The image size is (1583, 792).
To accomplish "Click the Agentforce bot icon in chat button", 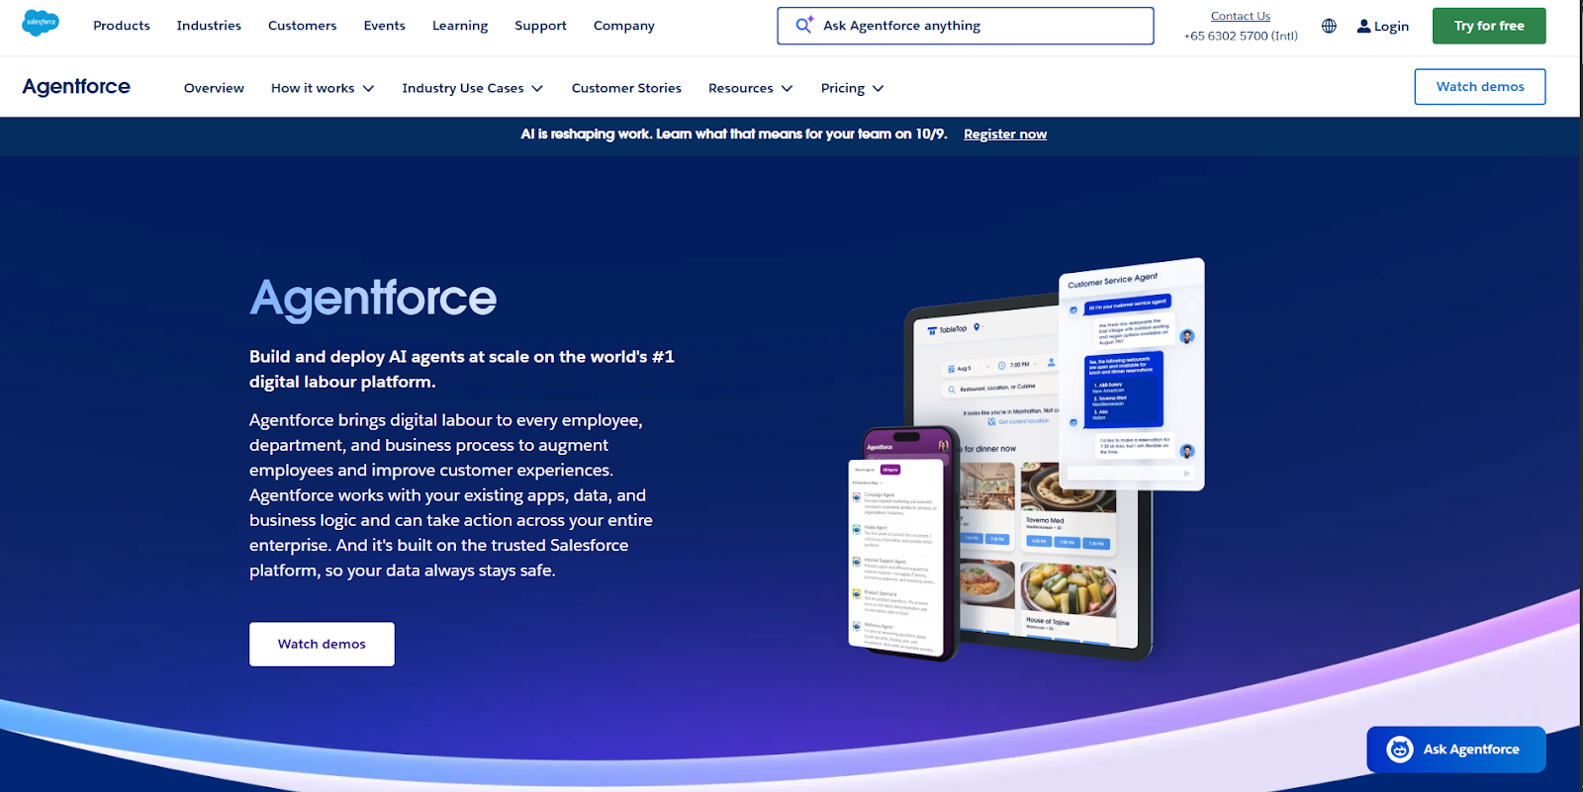I will [1399, 749].
